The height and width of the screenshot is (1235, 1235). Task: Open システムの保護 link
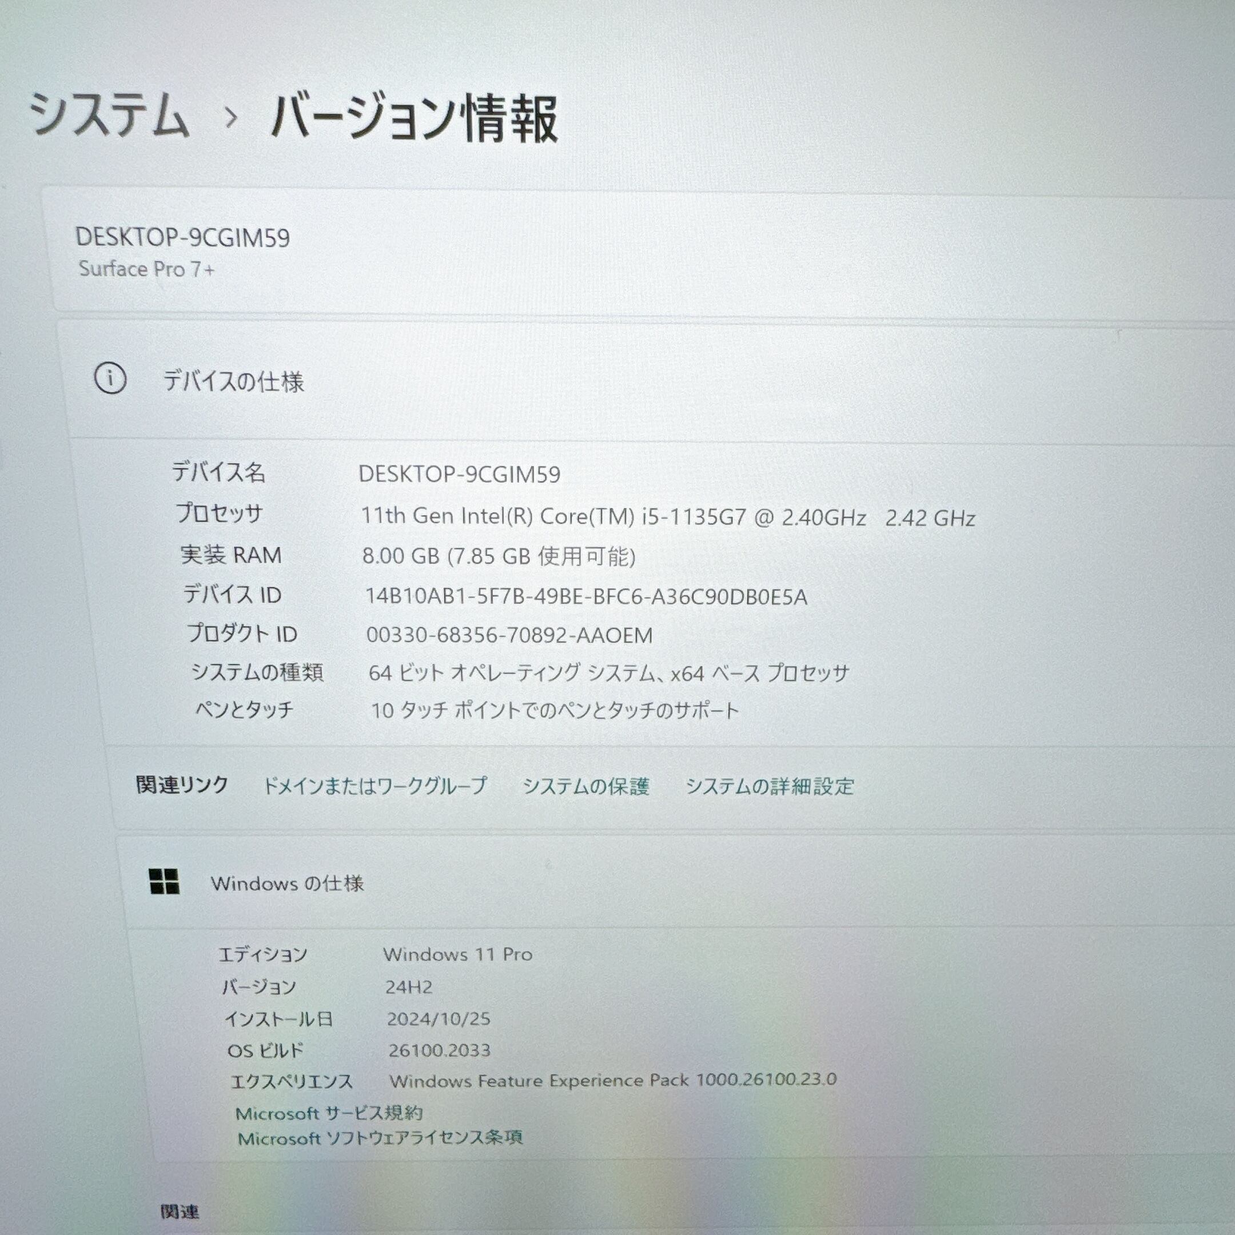click(x=585, y=786)
